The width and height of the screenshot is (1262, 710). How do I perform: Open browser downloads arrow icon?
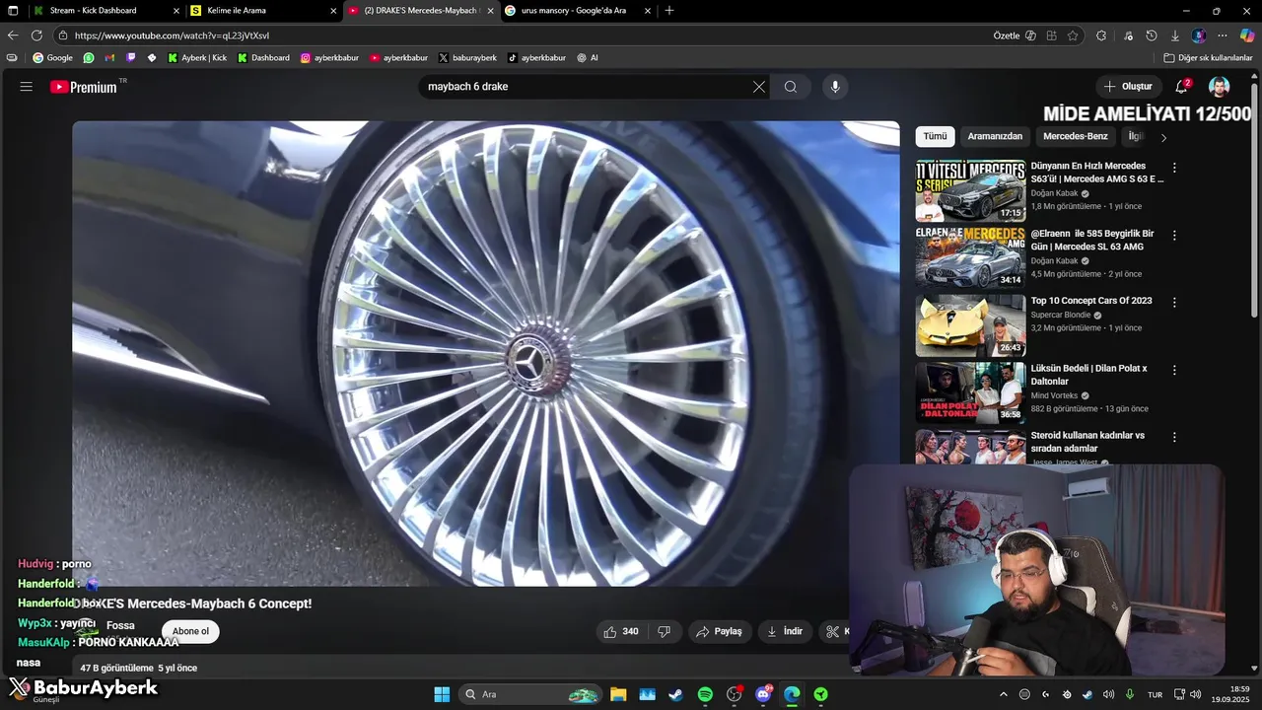pos(1175,35)
